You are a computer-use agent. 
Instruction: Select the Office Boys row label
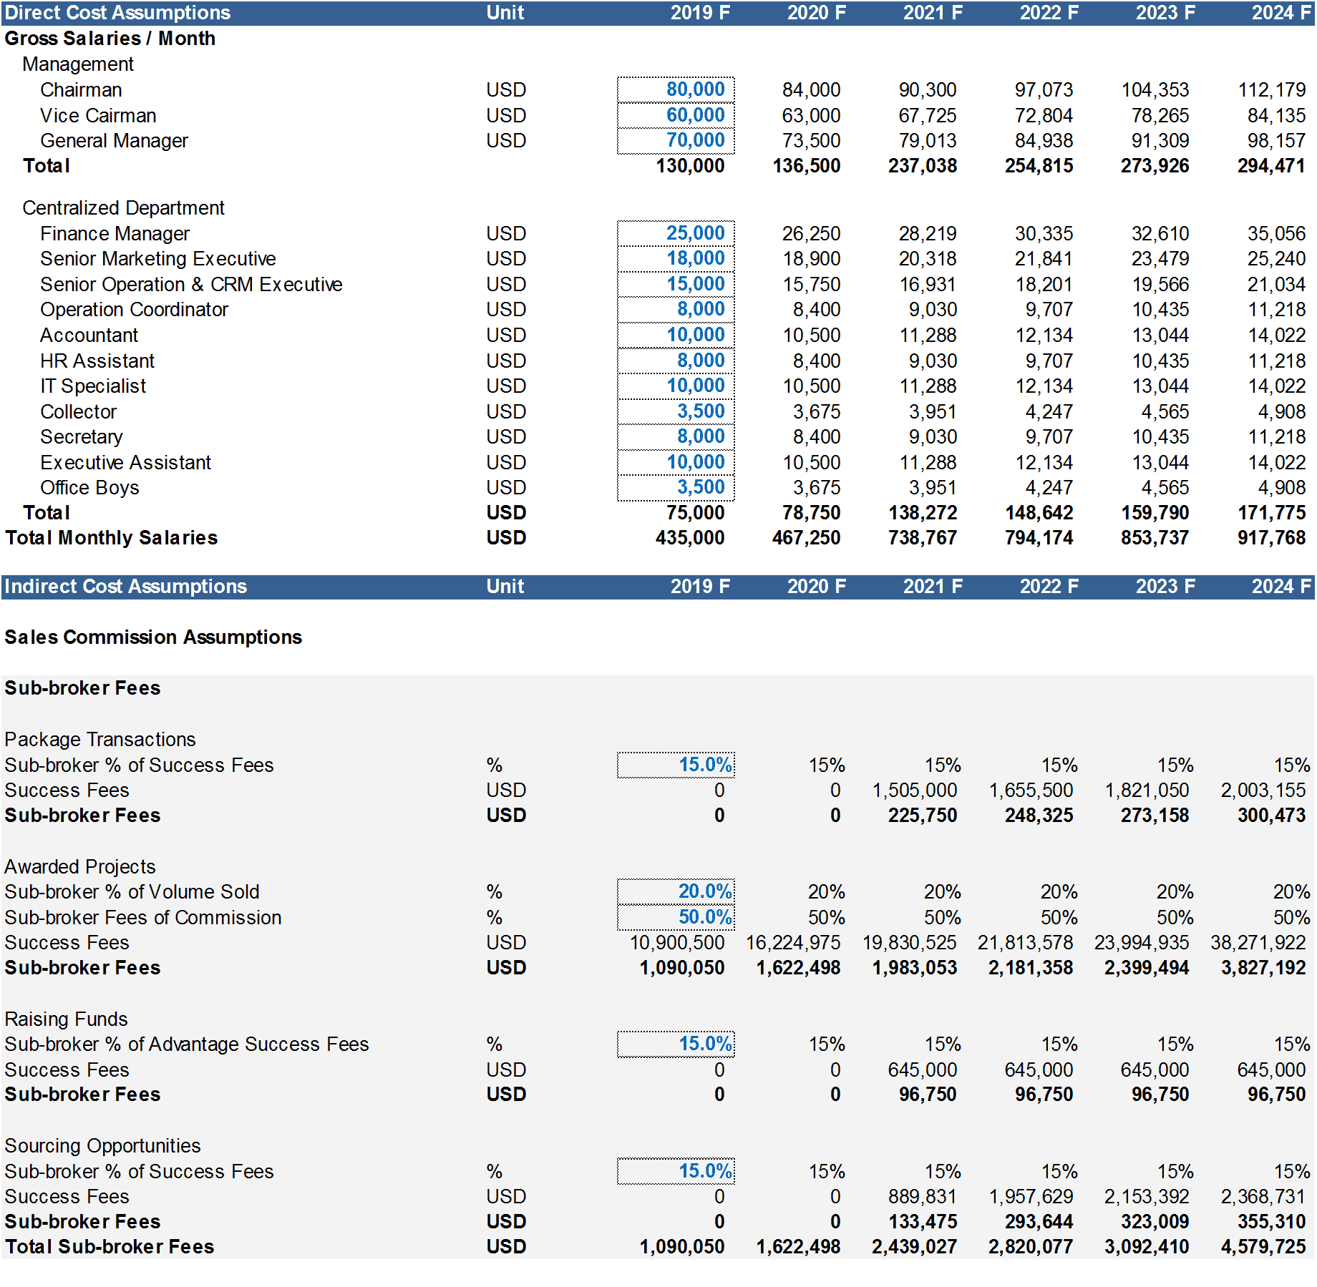pyautogui.click(x=89, y=488)
